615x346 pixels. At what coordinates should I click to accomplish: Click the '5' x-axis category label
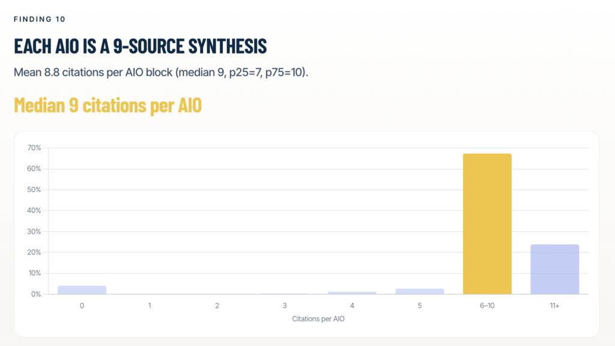click(420, 306)
